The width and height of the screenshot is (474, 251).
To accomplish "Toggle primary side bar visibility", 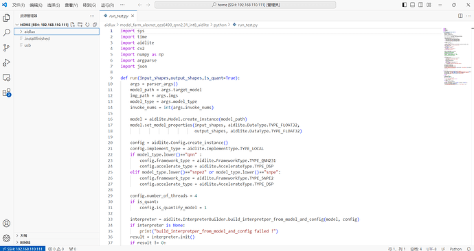I will click(x=405, y=5).
